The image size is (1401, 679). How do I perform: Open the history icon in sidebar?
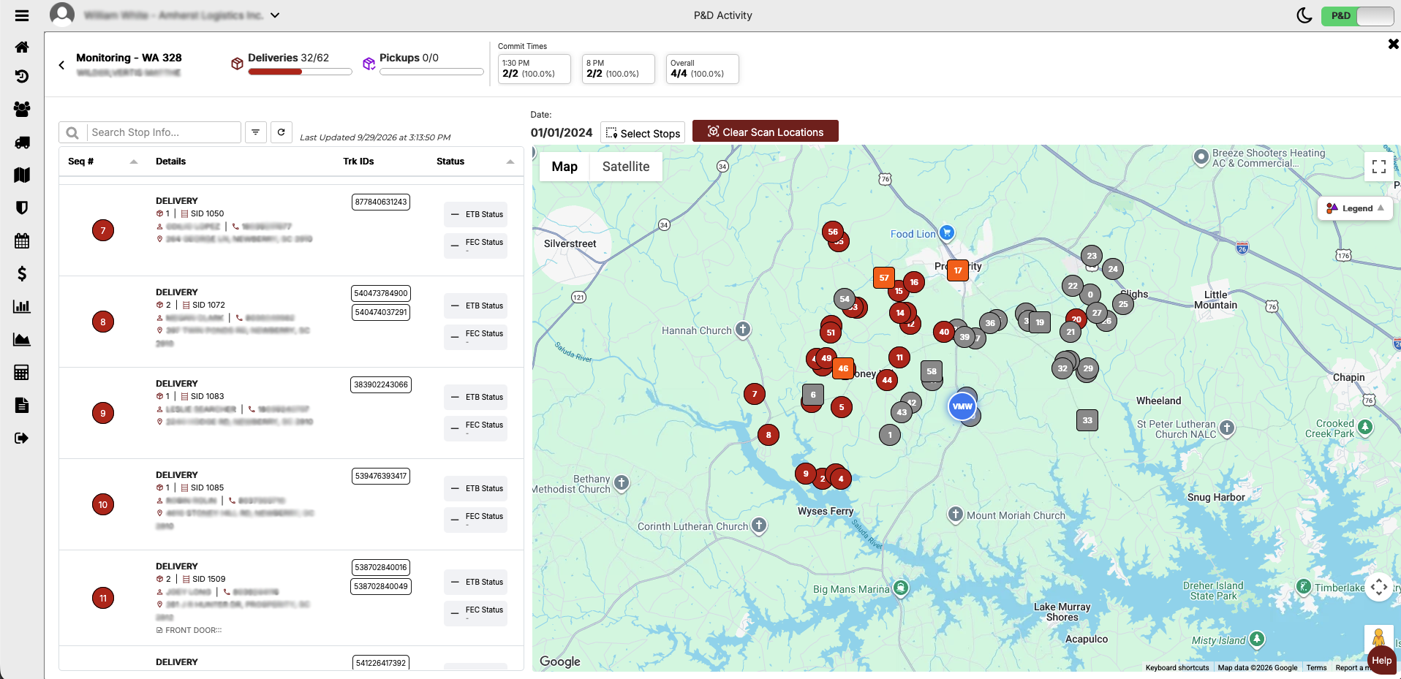coord(22,76)
